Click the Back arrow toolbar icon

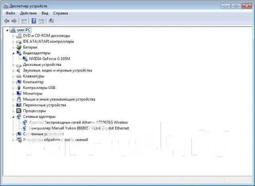[x=7, y=21]
